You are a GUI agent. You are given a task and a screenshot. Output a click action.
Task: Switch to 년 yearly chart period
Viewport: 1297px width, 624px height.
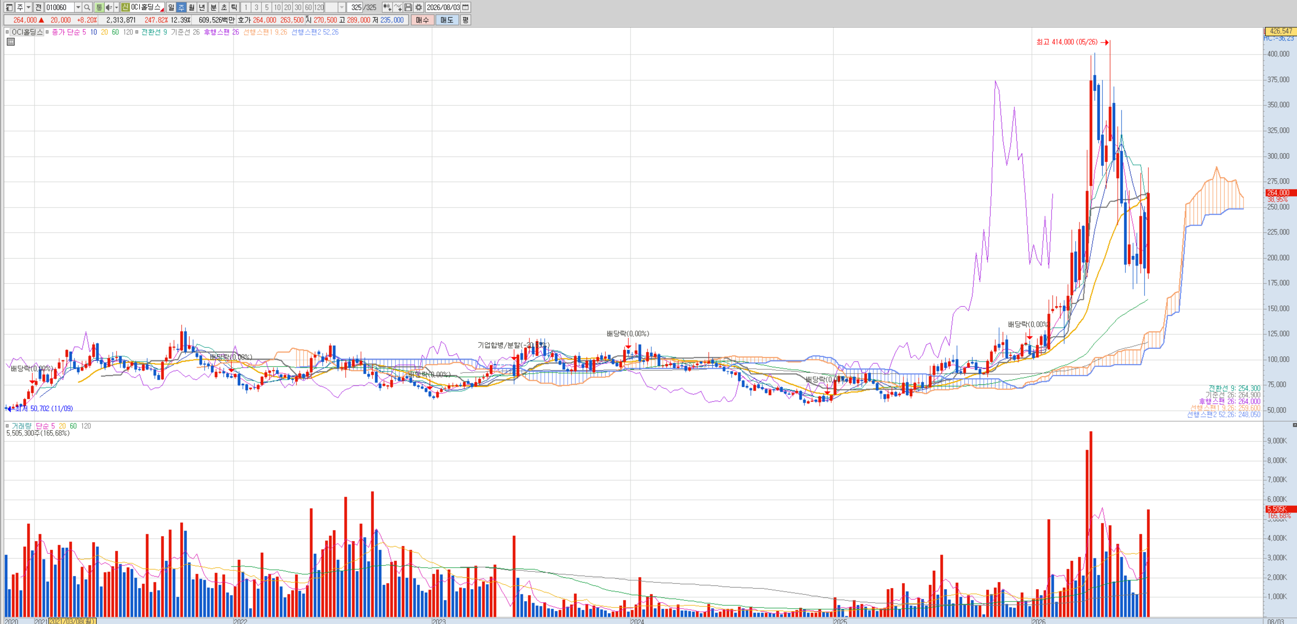pos(202,7)
